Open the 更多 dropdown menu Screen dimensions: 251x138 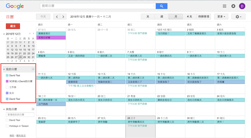coord(221,17)
